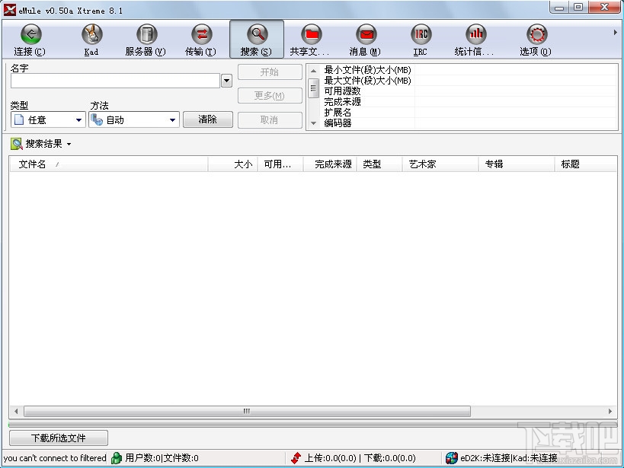
Task: Click the eD2K connection status icon
Action: coord(452,458)
